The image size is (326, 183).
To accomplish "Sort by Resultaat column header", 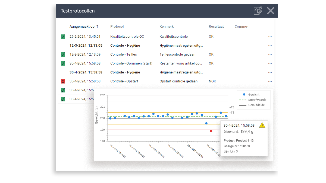I will pyautogui.click(x=216, y=26).
